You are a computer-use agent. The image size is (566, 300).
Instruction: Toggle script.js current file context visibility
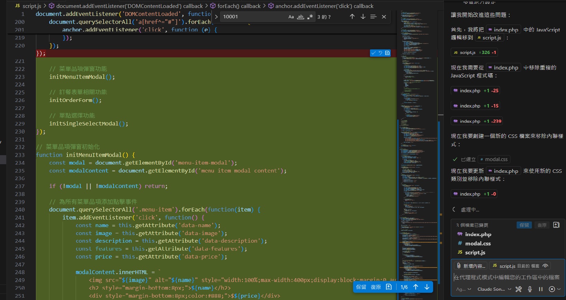point(545,266)
